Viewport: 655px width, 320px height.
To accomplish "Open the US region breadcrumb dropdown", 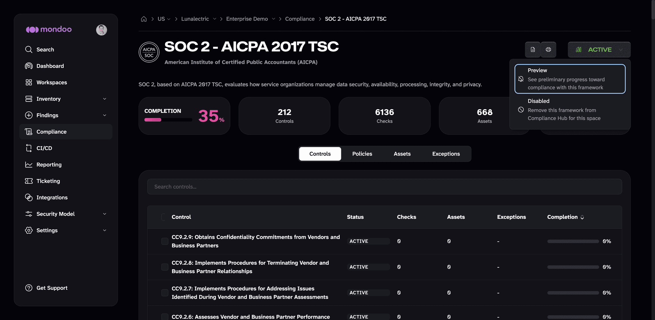I will click(164, 19).
